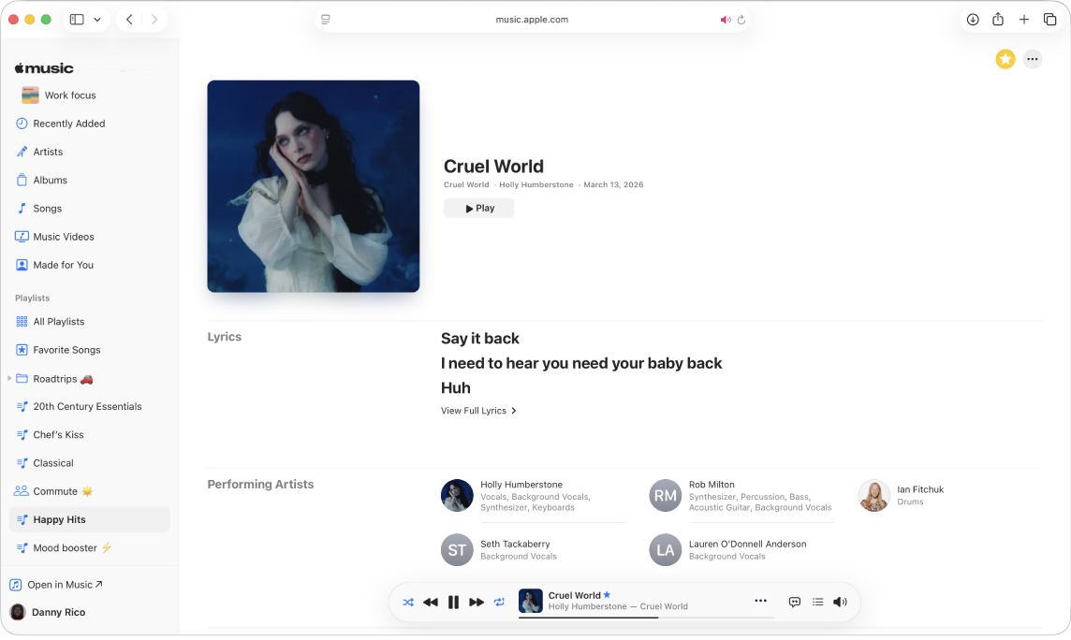Adjust volume via the speaker icon
The width and height of the screenshot is (1071, 640).
840,603
